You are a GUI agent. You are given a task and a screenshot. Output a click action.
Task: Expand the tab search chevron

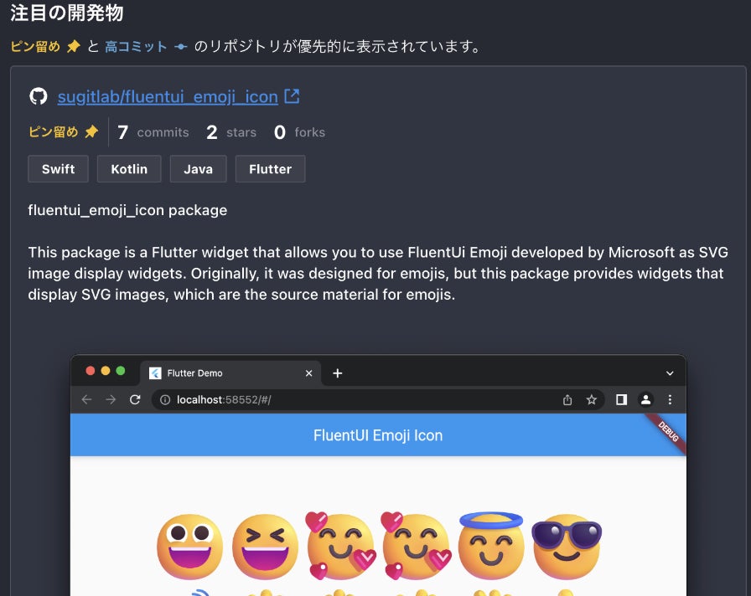670,373
